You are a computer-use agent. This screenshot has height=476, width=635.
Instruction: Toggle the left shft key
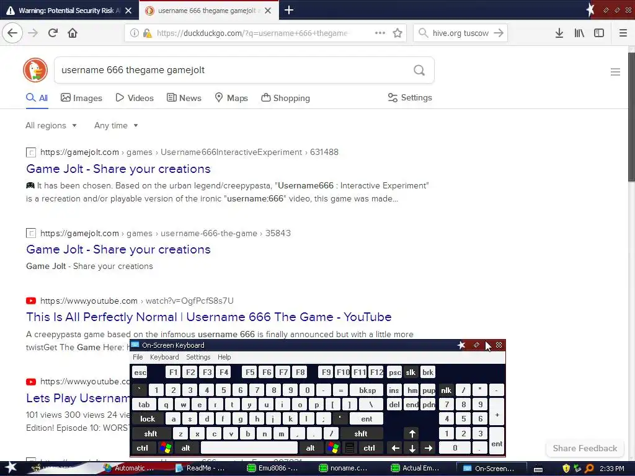click(150, 433)
